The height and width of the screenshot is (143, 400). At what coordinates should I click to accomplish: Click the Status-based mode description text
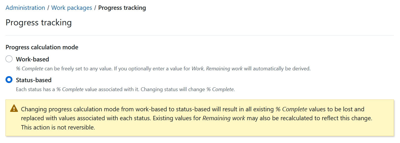(x=125, y=89)
